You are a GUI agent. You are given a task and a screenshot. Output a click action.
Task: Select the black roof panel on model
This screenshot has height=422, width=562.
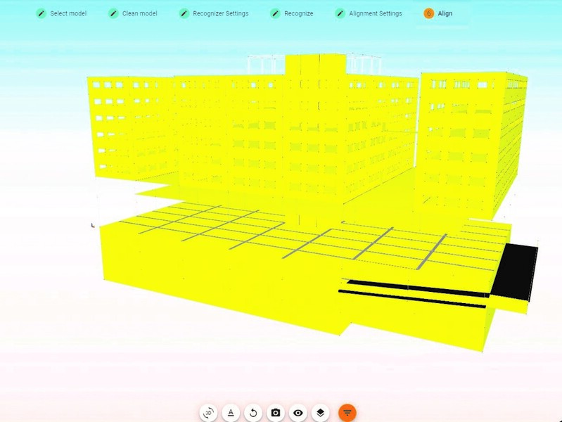coord(515,269)
